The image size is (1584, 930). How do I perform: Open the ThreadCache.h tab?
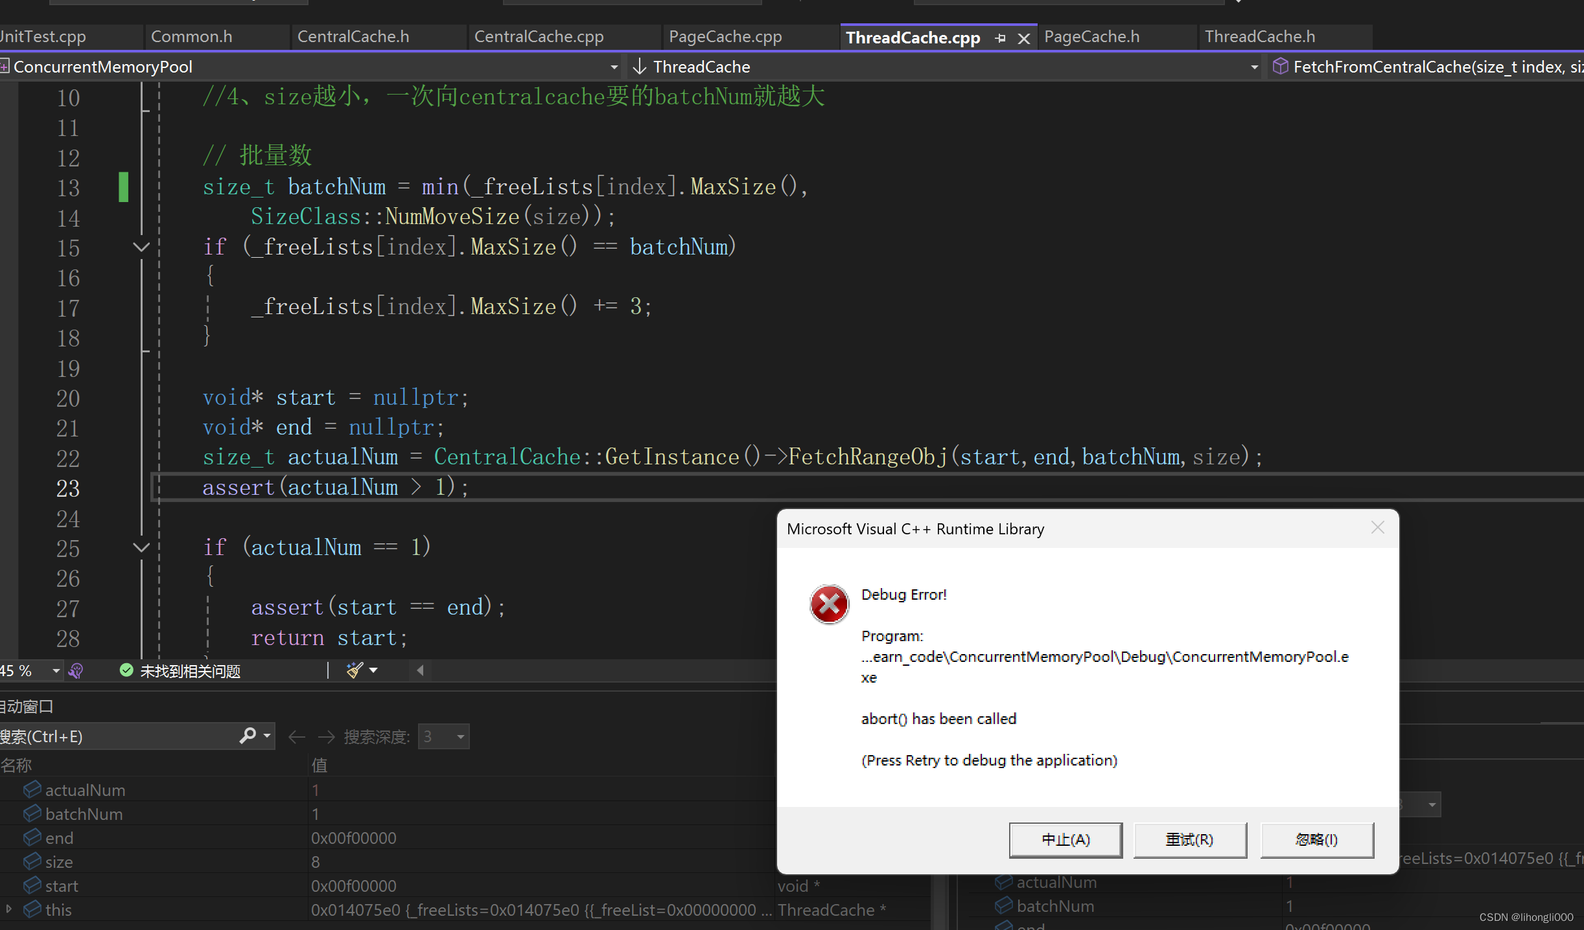point(1260,37)
